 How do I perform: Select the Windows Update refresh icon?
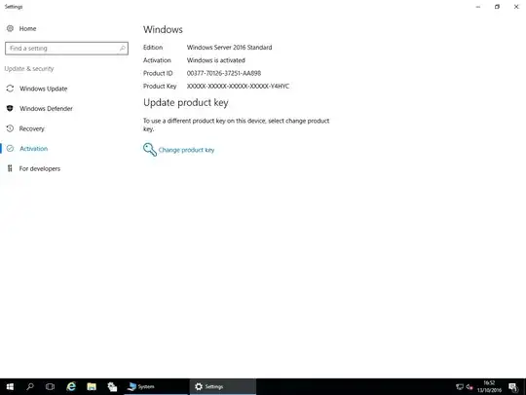tap(10, 89)
